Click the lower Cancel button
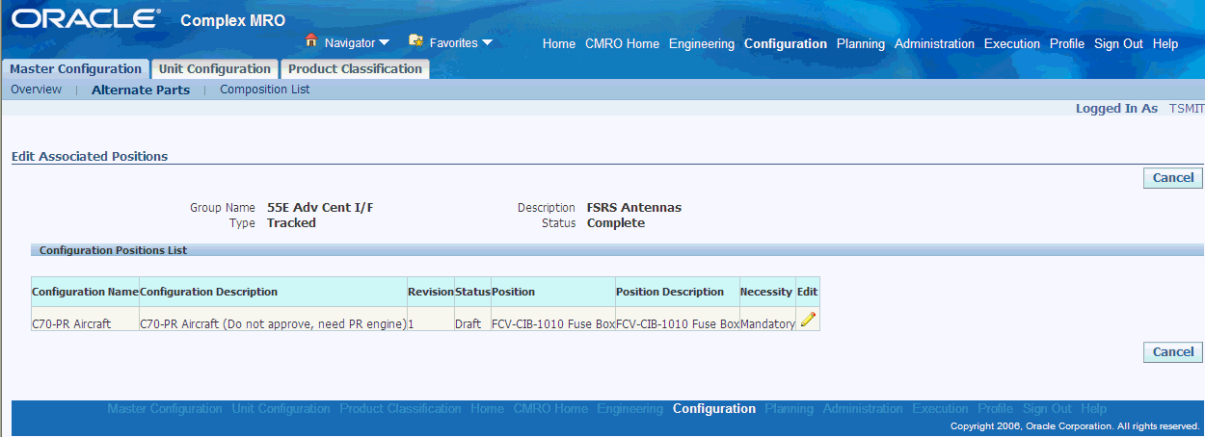 tap(1173, 352)
